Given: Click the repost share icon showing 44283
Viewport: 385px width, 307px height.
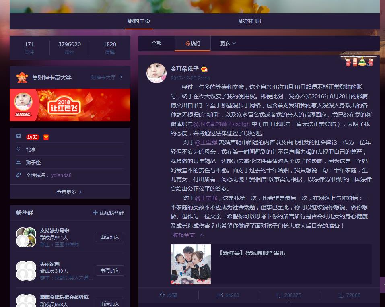Looking at the screenshot, I should (x=220, y=295).
